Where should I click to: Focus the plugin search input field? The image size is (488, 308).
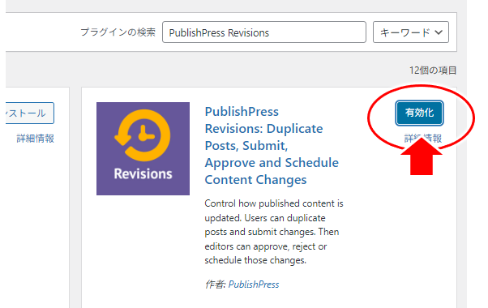(x=264, y=32)
